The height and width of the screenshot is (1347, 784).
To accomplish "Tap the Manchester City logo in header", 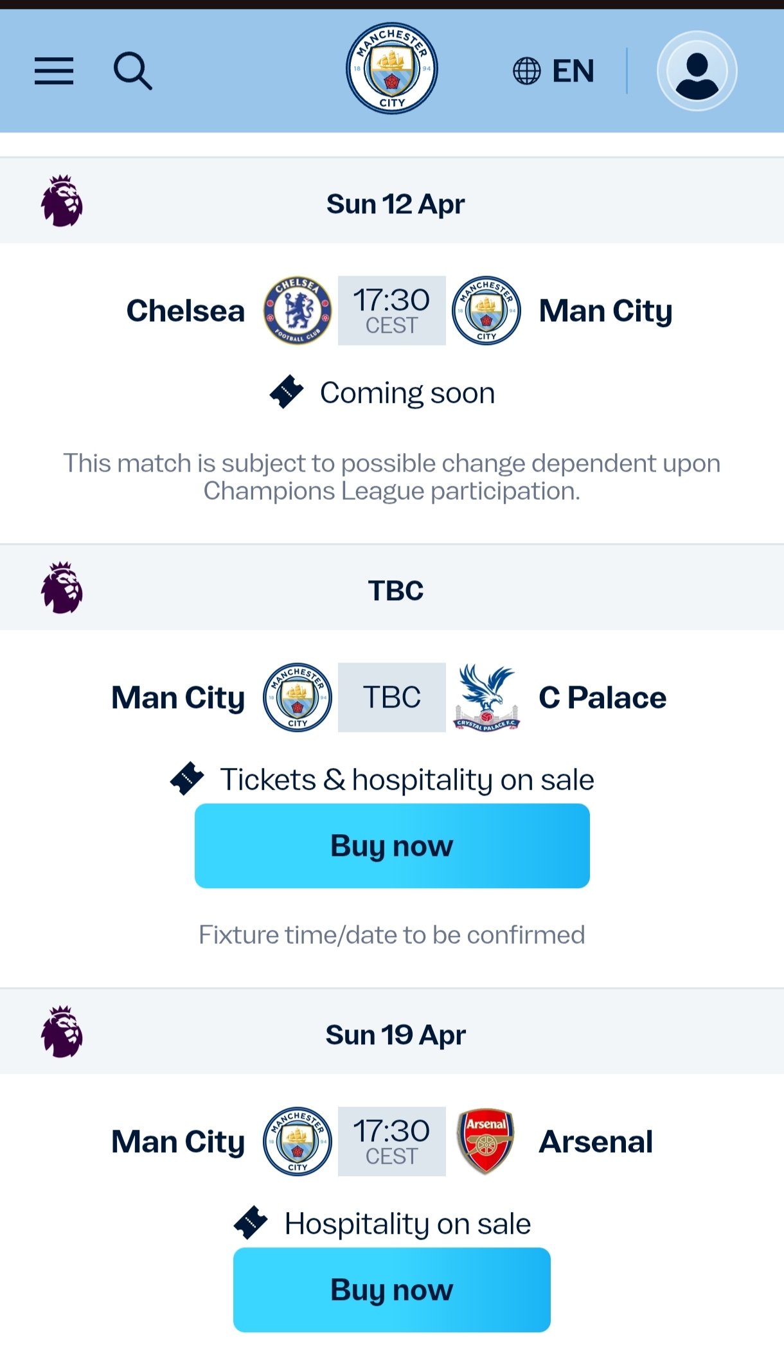I will (392, 69).
